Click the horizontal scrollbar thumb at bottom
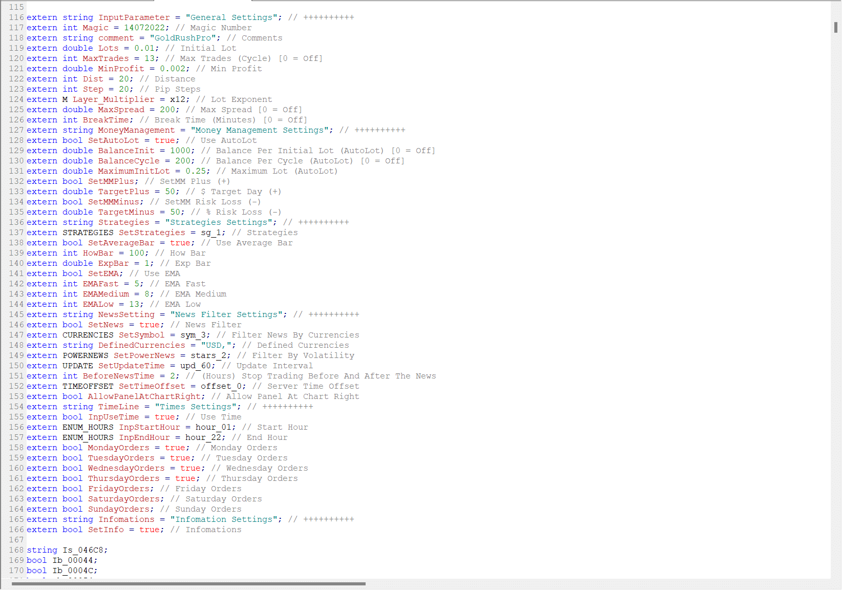This screenshot has width=842, height=590. coord(188,583)
